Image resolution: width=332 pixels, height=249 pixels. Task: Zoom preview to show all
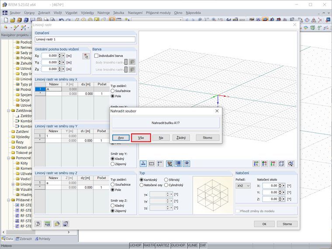(x=291, y=163)
